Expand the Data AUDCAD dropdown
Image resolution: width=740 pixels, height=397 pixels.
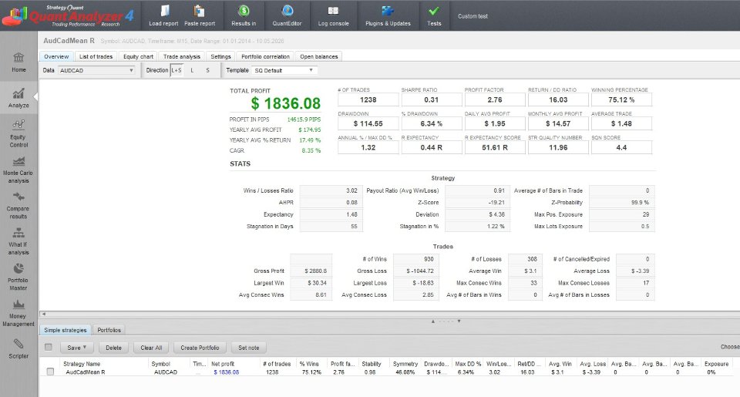pyautogui.click(x=97, y=70)
